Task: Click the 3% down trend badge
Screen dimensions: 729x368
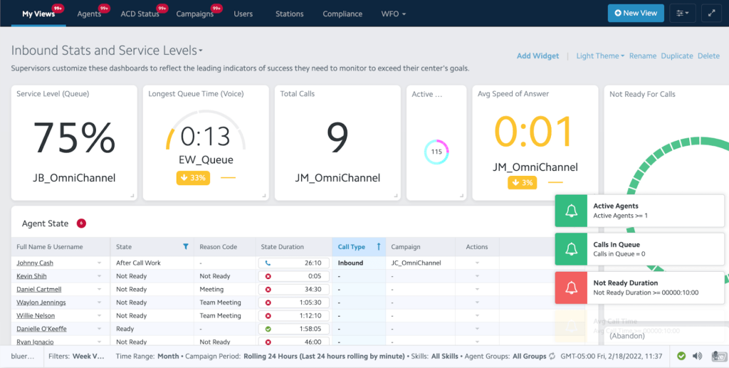Action: (x=522, y=183)
